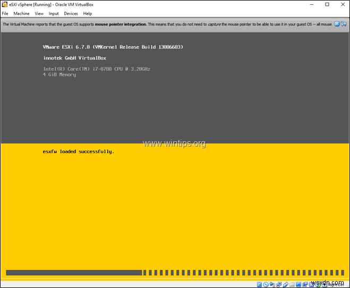The height and width of the screenshot is (288, 350).
Task: Open the File menu
Action: coord(5,14)
